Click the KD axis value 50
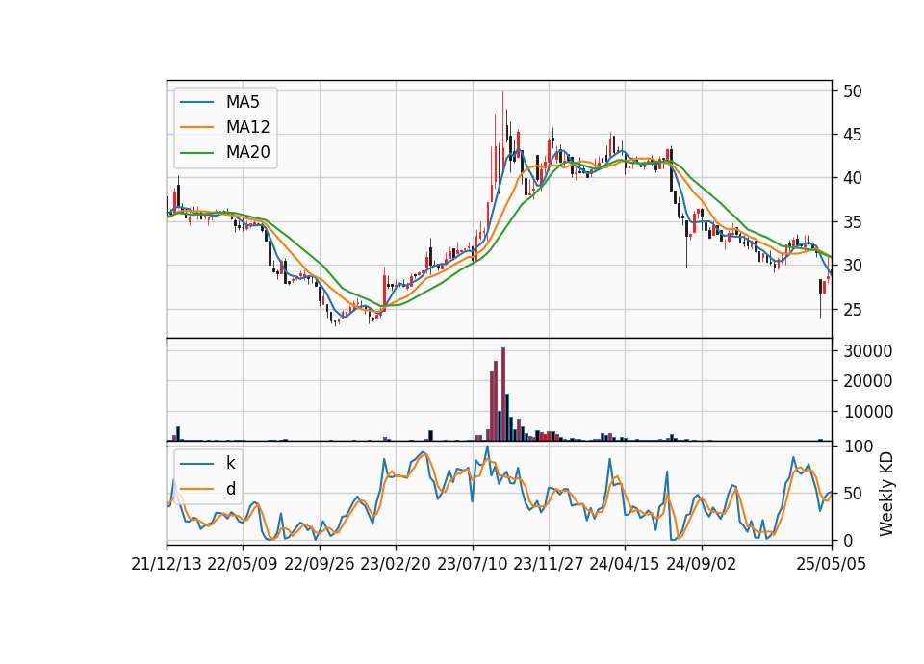 [x=853, y=494]
